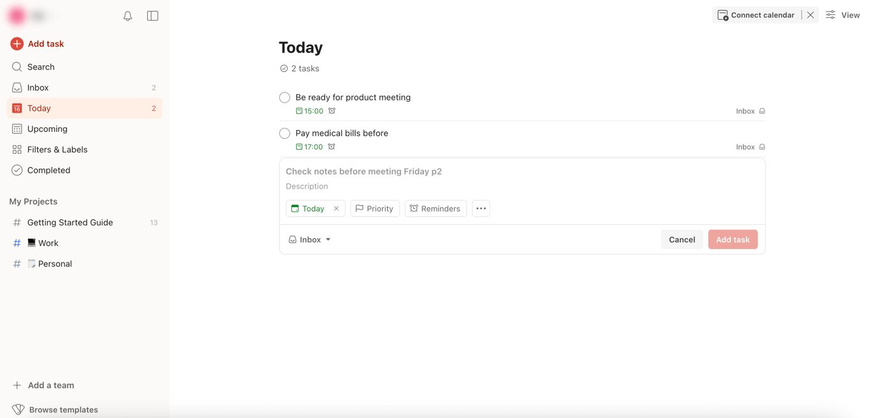Go to Upcoming view

coord(47,129)
